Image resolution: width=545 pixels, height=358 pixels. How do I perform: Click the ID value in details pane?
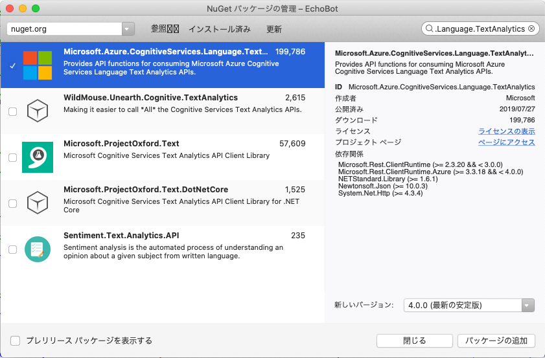click(441, 87)
